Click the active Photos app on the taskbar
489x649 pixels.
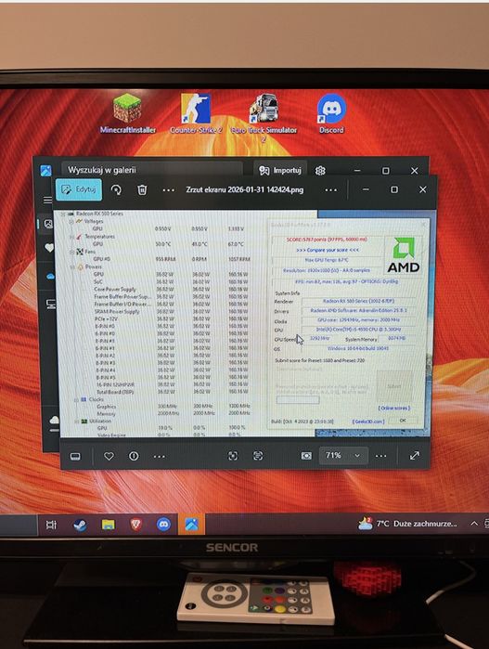coord(191,525)
